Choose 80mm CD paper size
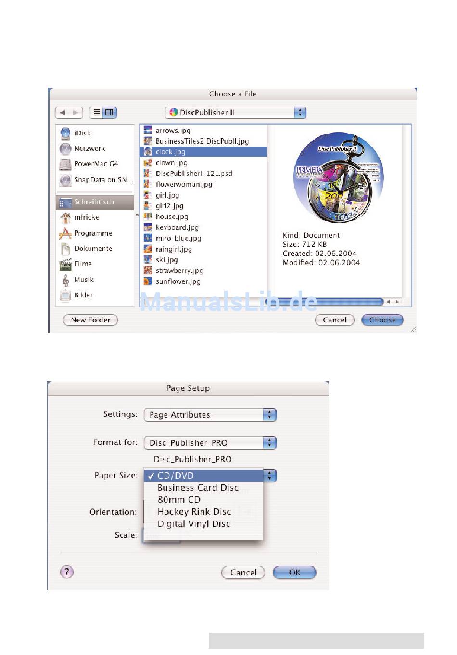Screen dimensions: 457x655 203,500
